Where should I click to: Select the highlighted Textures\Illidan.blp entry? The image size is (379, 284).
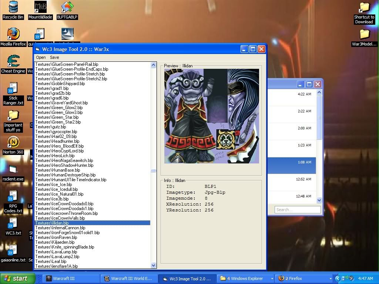click(x=93, y=223)
